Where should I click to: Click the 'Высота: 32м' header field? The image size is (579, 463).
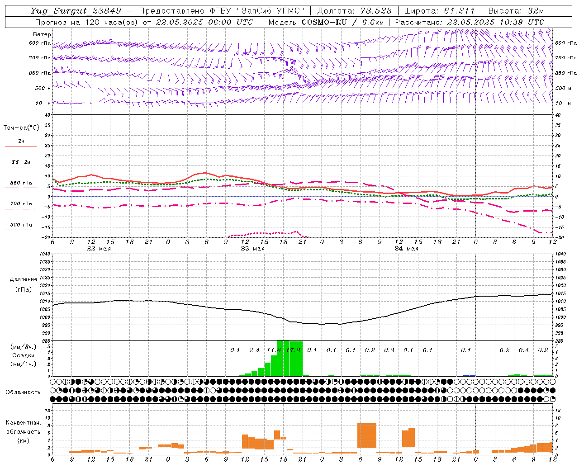click(x=516, y=11)
